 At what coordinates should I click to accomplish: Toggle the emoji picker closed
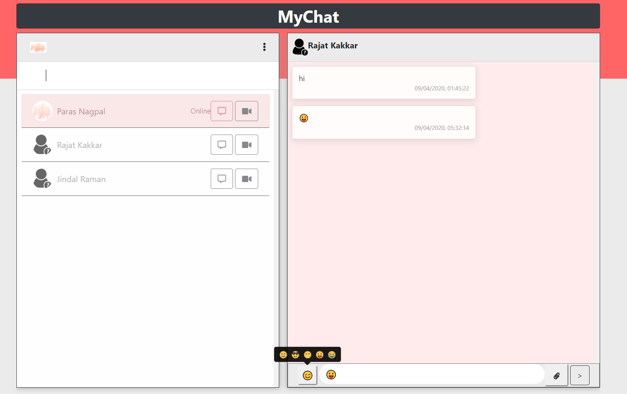(307, 375)
